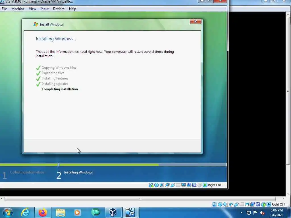
Task: Click hard disk indicator in VISTA.IMG status bar
Action: coord(151,185)
